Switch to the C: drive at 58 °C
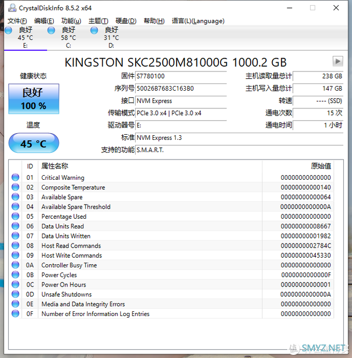Viewport: 352px width, 358px height. pos(68,37)
